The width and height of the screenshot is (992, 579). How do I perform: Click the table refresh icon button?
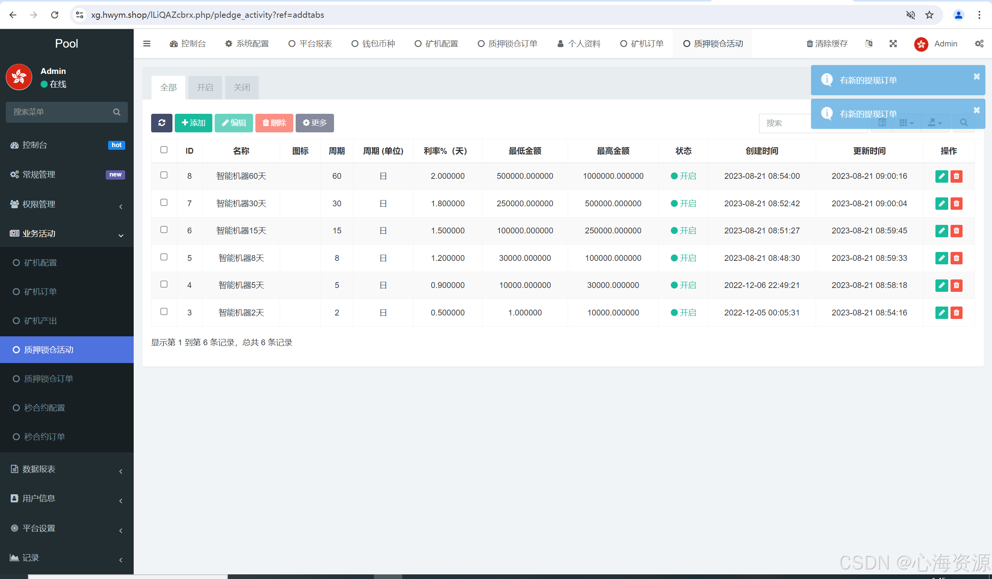(x=162, y=123)
